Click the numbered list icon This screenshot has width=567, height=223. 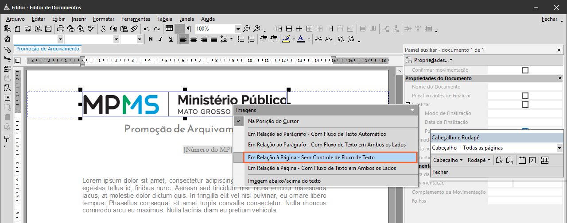[251, 39]
